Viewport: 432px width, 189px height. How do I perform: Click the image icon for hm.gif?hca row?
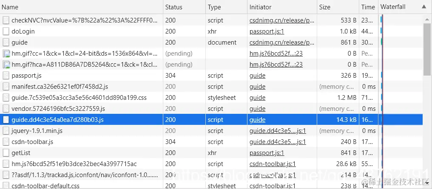pyautogui.click(x=6, y=65)
